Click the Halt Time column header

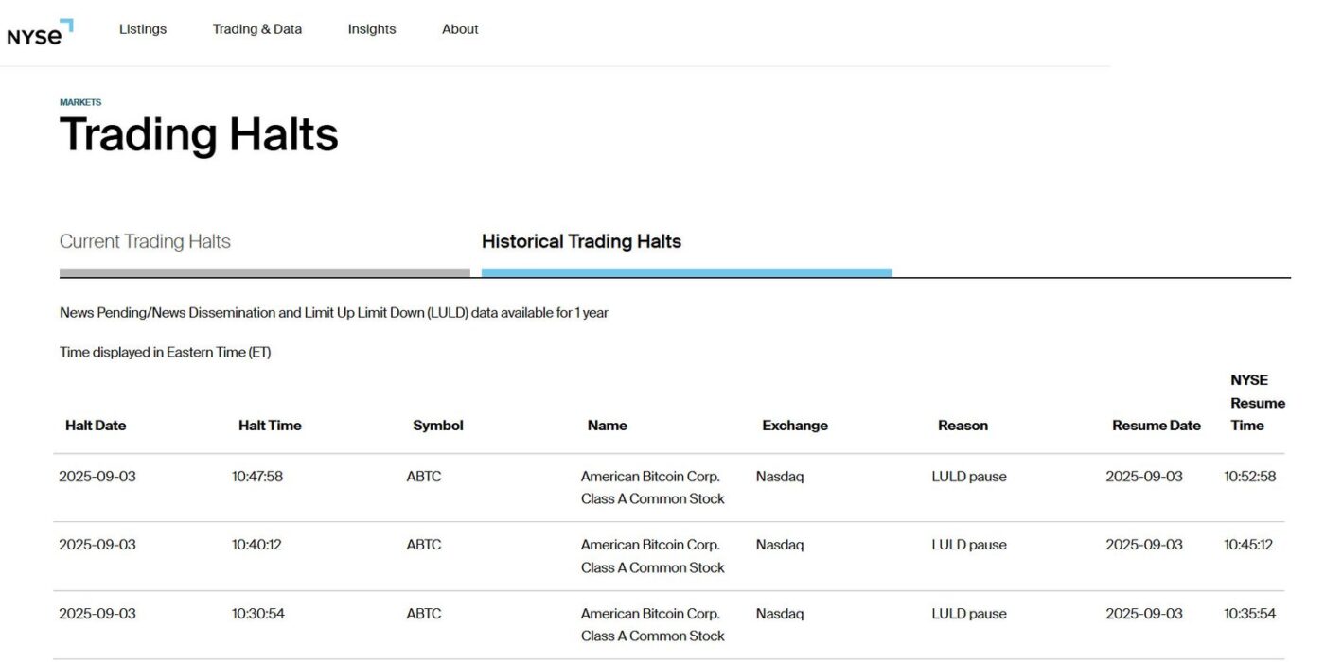coord(270,426)
